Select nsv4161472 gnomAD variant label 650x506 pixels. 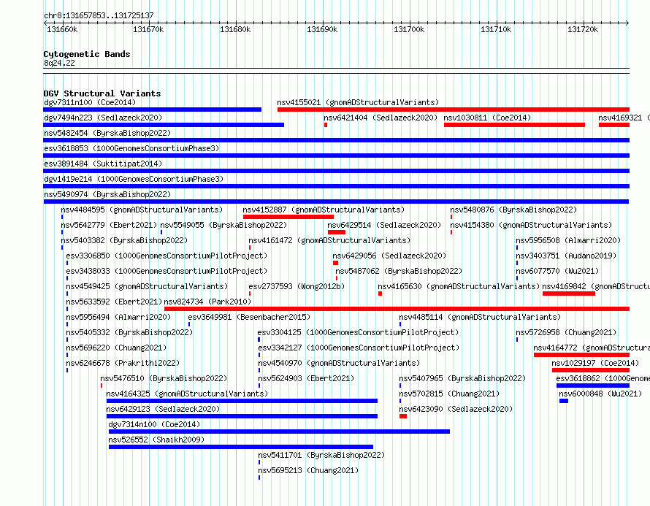click(x=329, y=240)
